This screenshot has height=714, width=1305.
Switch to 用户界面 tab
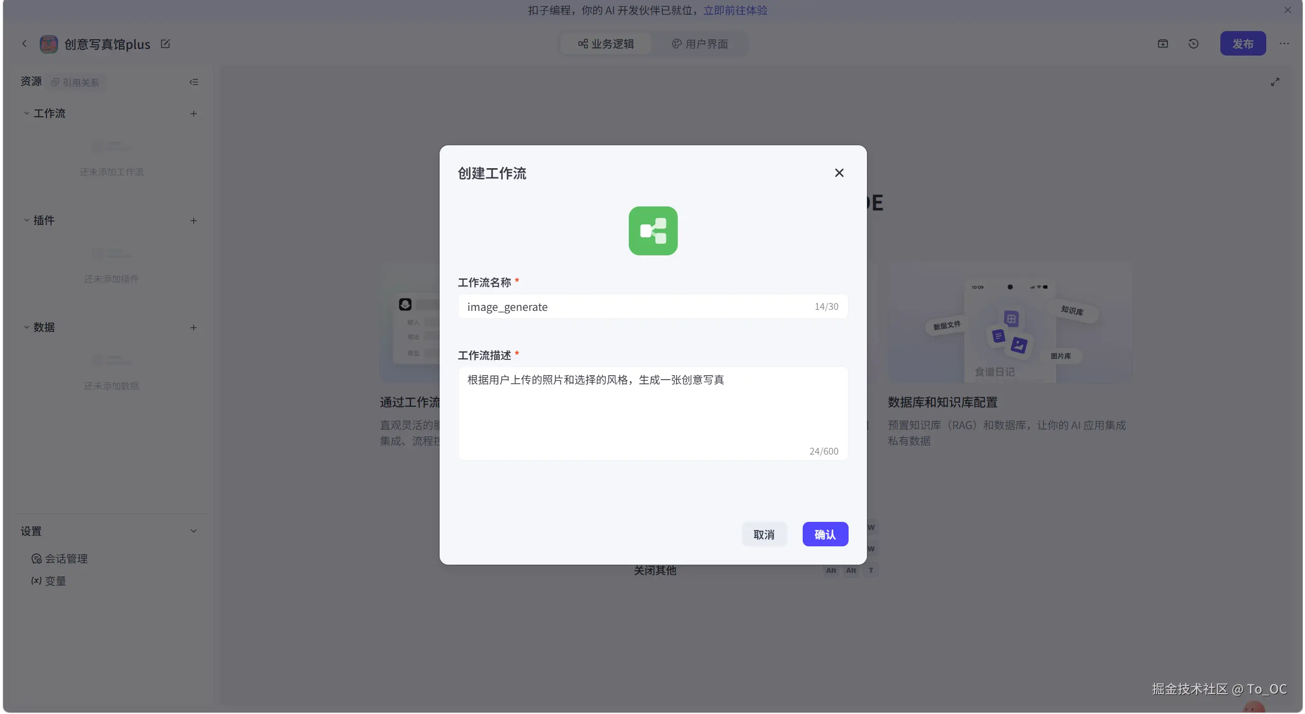tap(700, 44)
